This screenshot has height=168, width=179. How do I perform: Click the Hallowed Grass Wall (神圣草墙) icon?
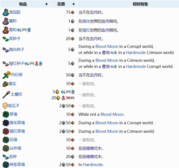pos(6,164)
